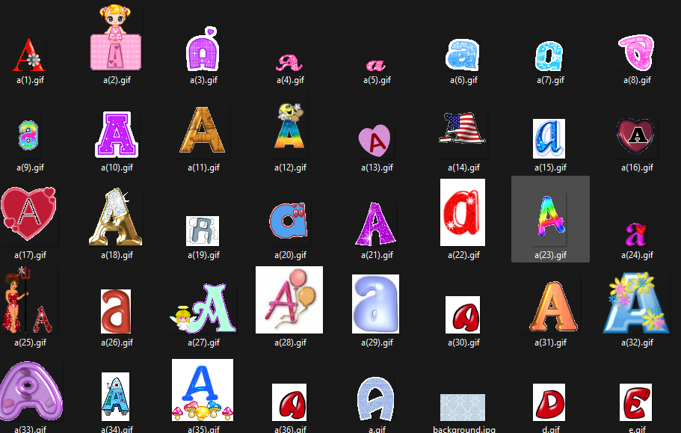
Task: Select a(10).gif purple varsity letter A
Action: click(116, 135)
